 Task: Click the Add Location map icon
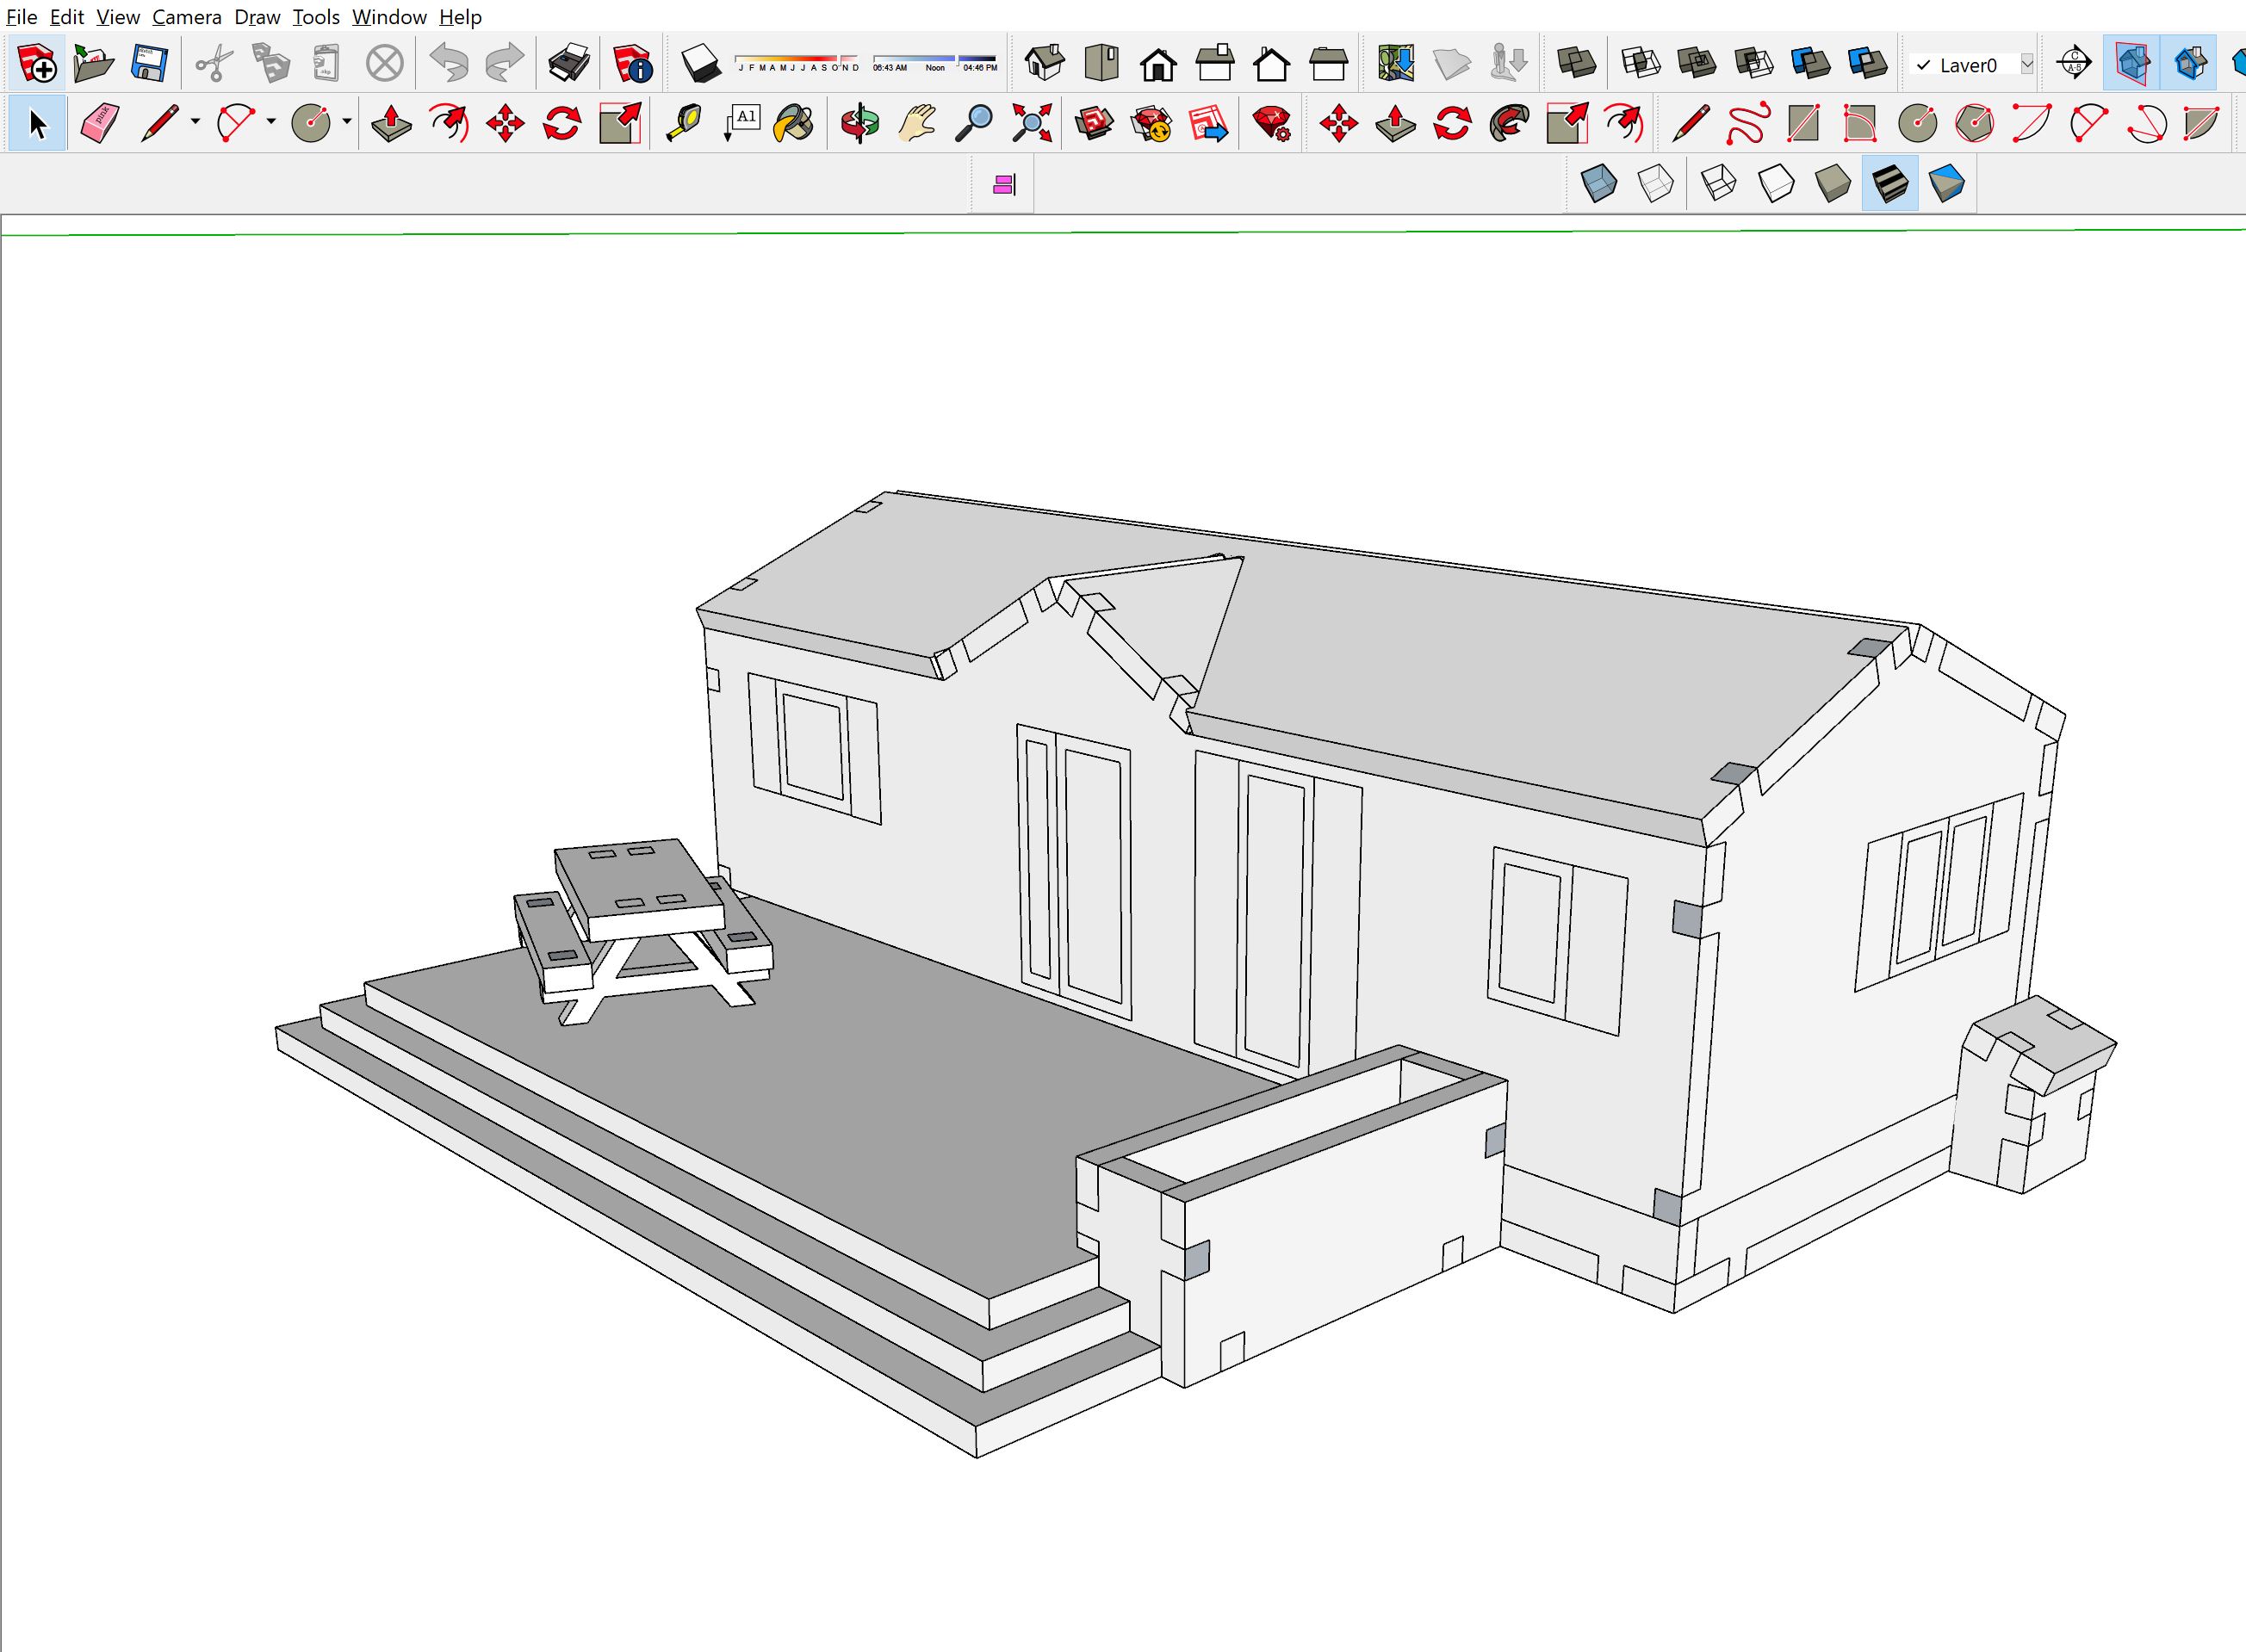1394,62
